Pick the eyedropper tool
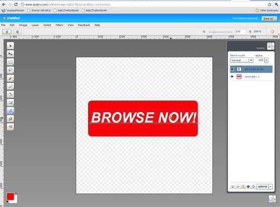The height and width of the screenshot is (207, 280). click(x=11, y=78)
